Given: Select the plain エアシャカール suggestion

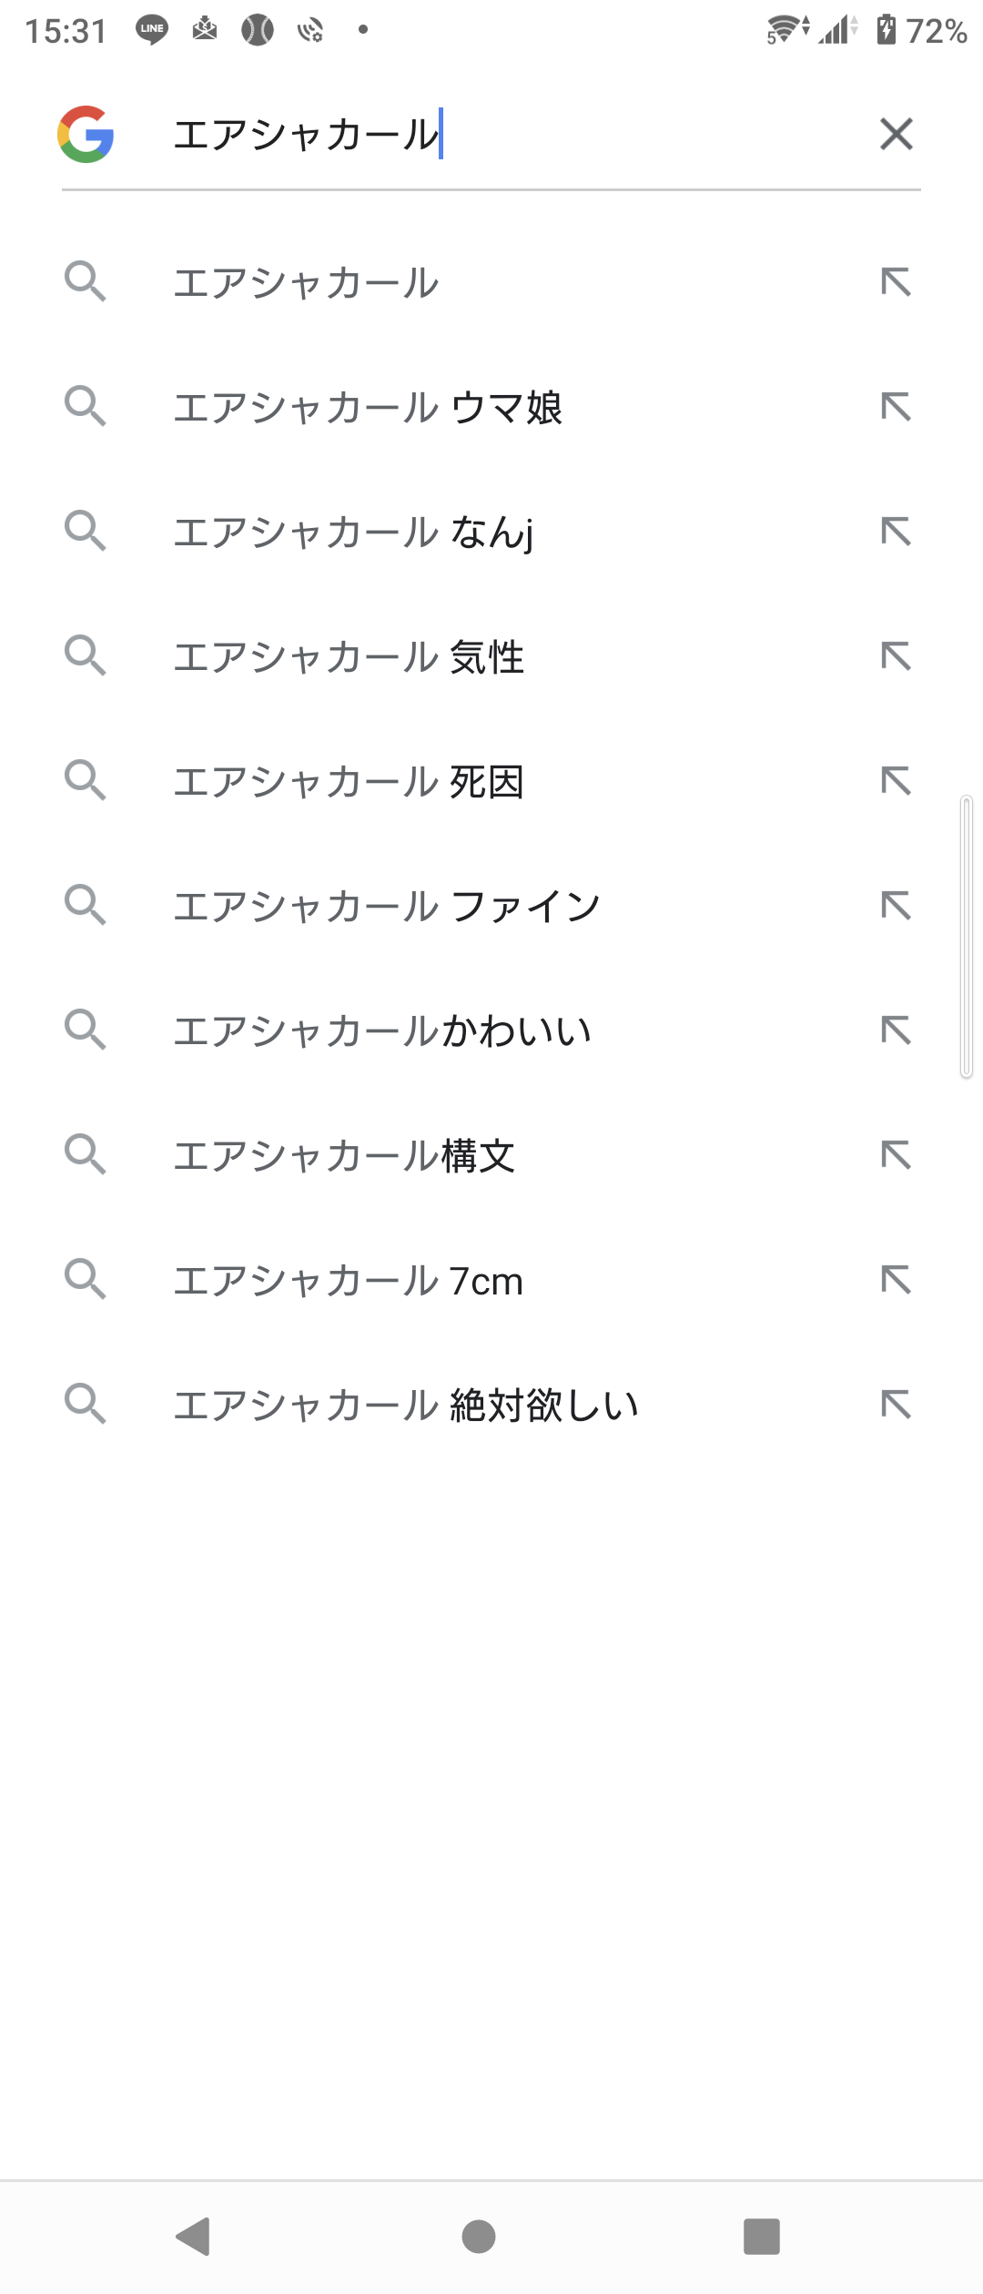Looking at the screenshot, I should [307, 283].
